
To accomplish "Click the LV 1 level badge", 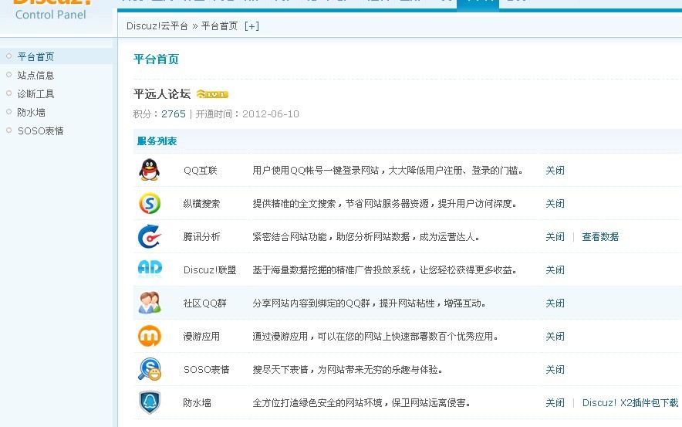I will (x=212, y=94).
